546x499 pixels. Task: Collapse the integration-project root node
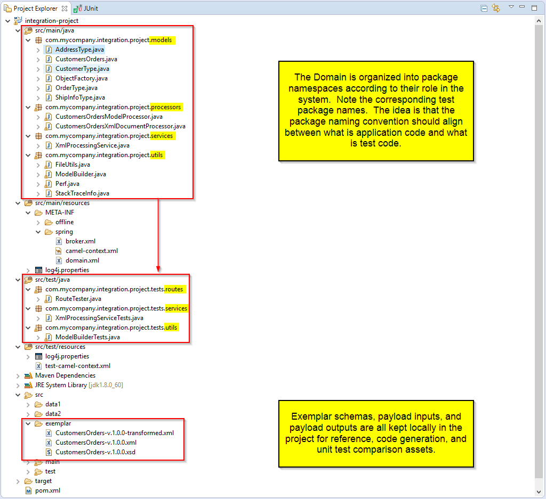click(x=7, y=21)
